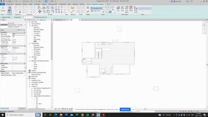
Task: Open the Properties help link
Action: 5,108
